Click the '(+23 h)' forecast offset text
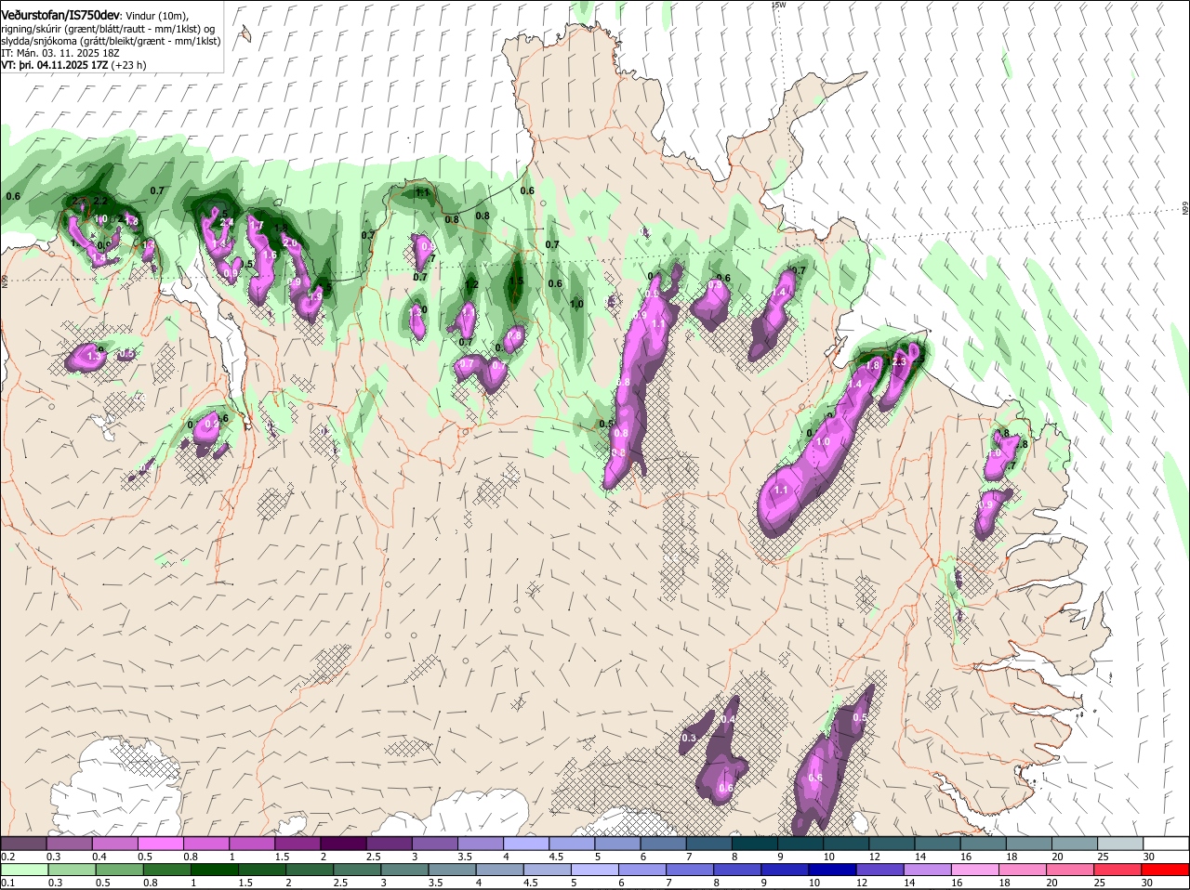 (129, 65)
